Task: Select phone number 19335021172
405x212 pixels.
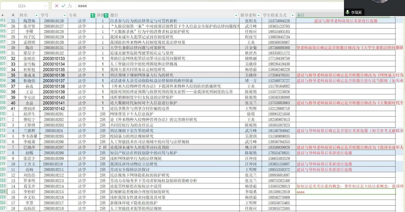Action: [279, 53]
